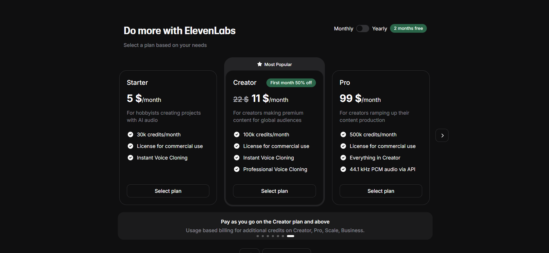Image resolution: width=549 pixels, height=253 pixels.
Task: Click check icon beside Starter License for commercial use
Action: (130, 146)
